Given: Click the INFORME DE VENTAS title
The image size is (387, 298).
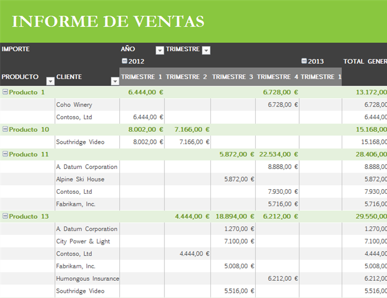Looking at the screenshot, I should coord(108,21).
